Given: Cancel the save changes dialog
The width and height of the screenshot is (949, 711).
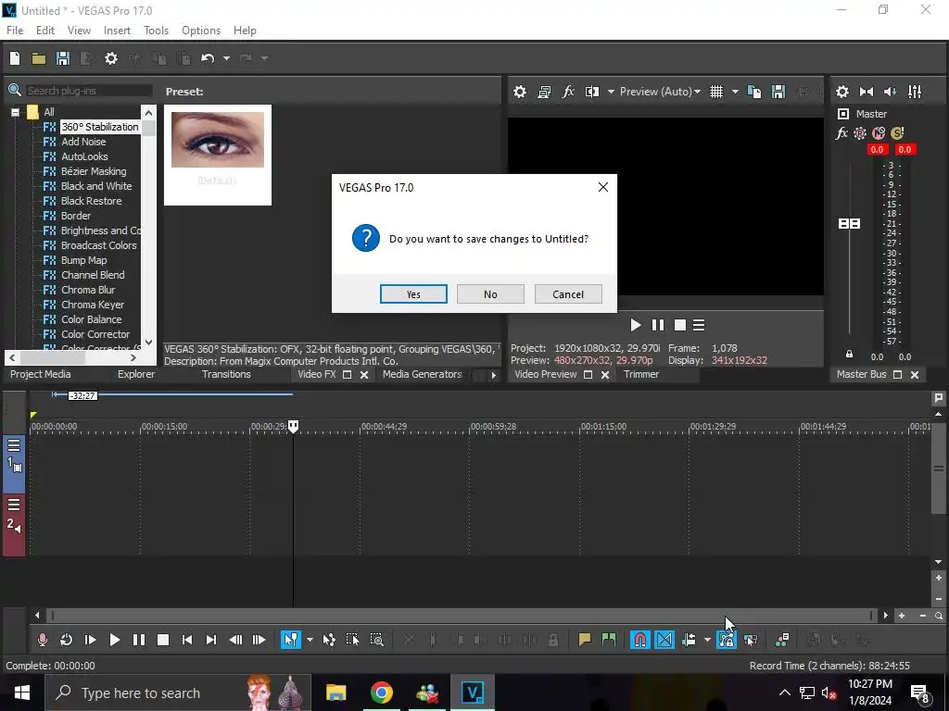Looking at the screenshot, I should pos(568,293).
